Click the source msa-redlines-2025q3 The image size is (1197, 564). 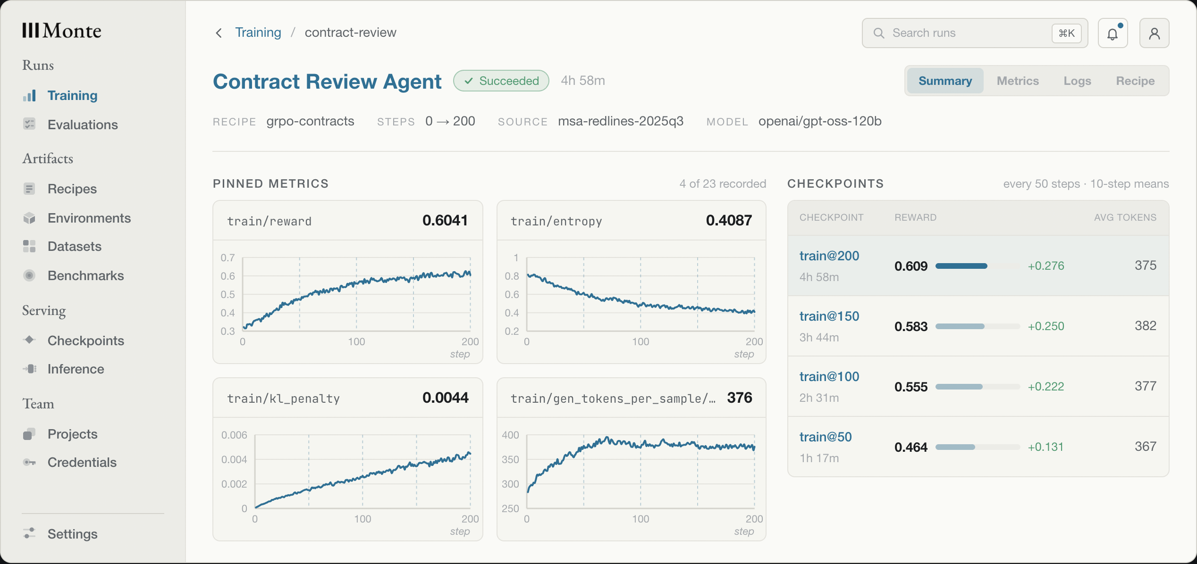[x=621, y=121]
